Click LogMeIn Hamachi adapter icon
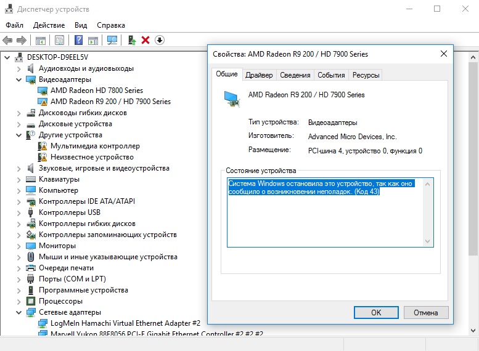 (x=43, y=323)
